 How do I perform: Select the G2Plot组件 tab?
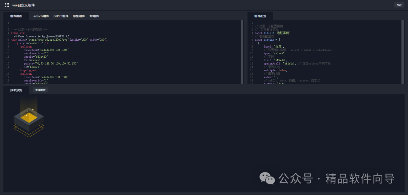point(61,16)
